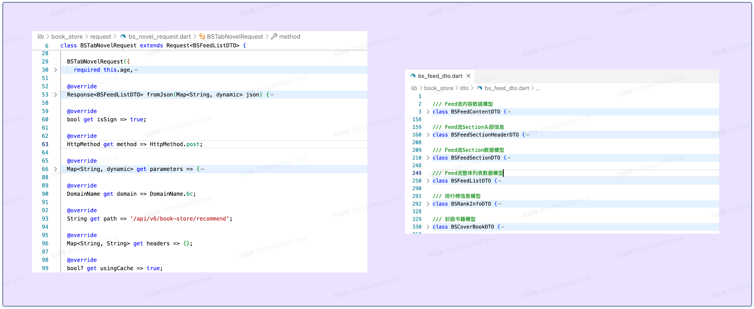Image resolution: width=754 pixels, height=309 pixels.
Task: Click 'HttpMethod.post' on line 63
Action: [174, 144]
